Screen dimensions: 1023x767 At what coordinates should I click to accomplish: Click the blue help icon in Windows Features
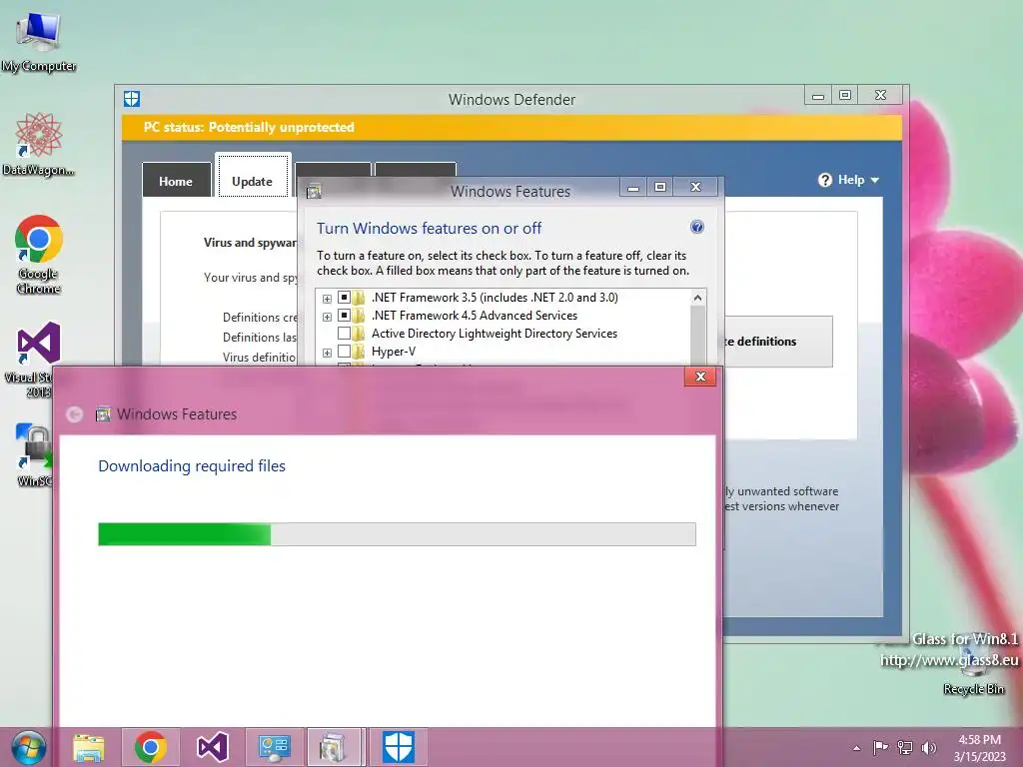[696, 227]
